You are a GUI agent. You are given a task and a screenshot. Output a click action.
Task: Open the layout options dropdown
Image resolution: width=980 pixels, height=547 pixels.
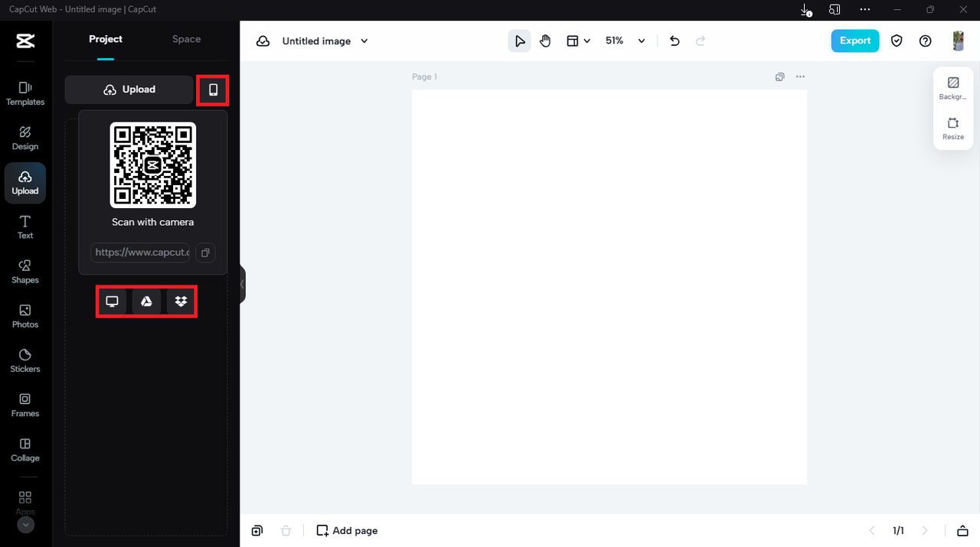click(x=578, y=41)
